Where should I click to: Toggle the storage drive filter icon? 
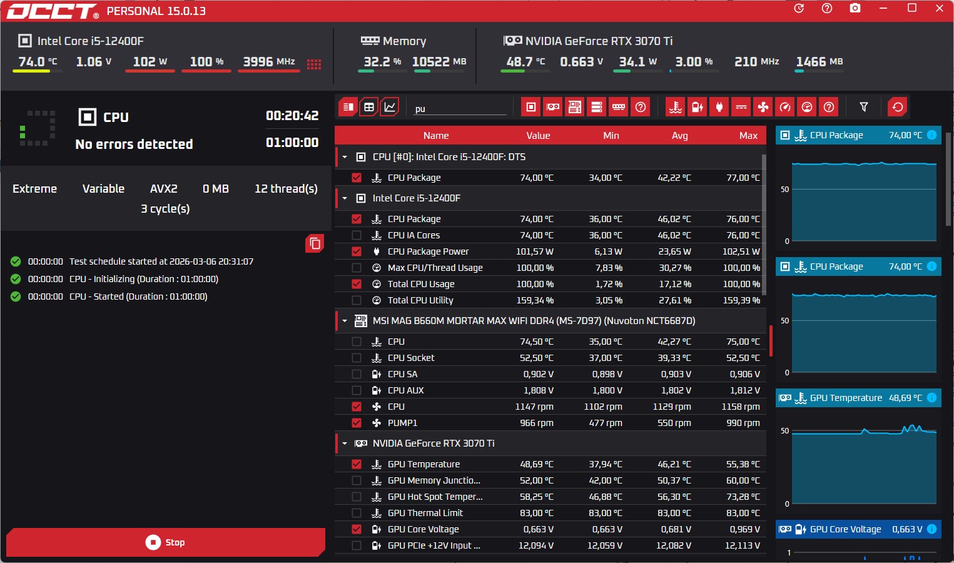pos(597,107)
